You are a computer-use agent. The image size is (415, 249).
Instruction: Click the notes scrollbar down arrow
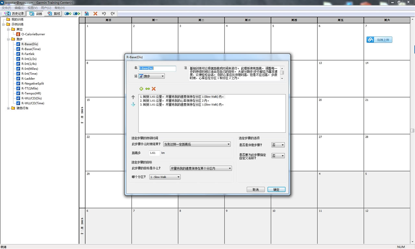pos(282,79)
